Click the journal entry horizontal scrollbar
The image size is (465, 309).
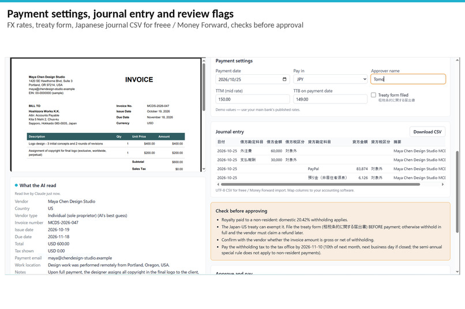tap(320, 184)
